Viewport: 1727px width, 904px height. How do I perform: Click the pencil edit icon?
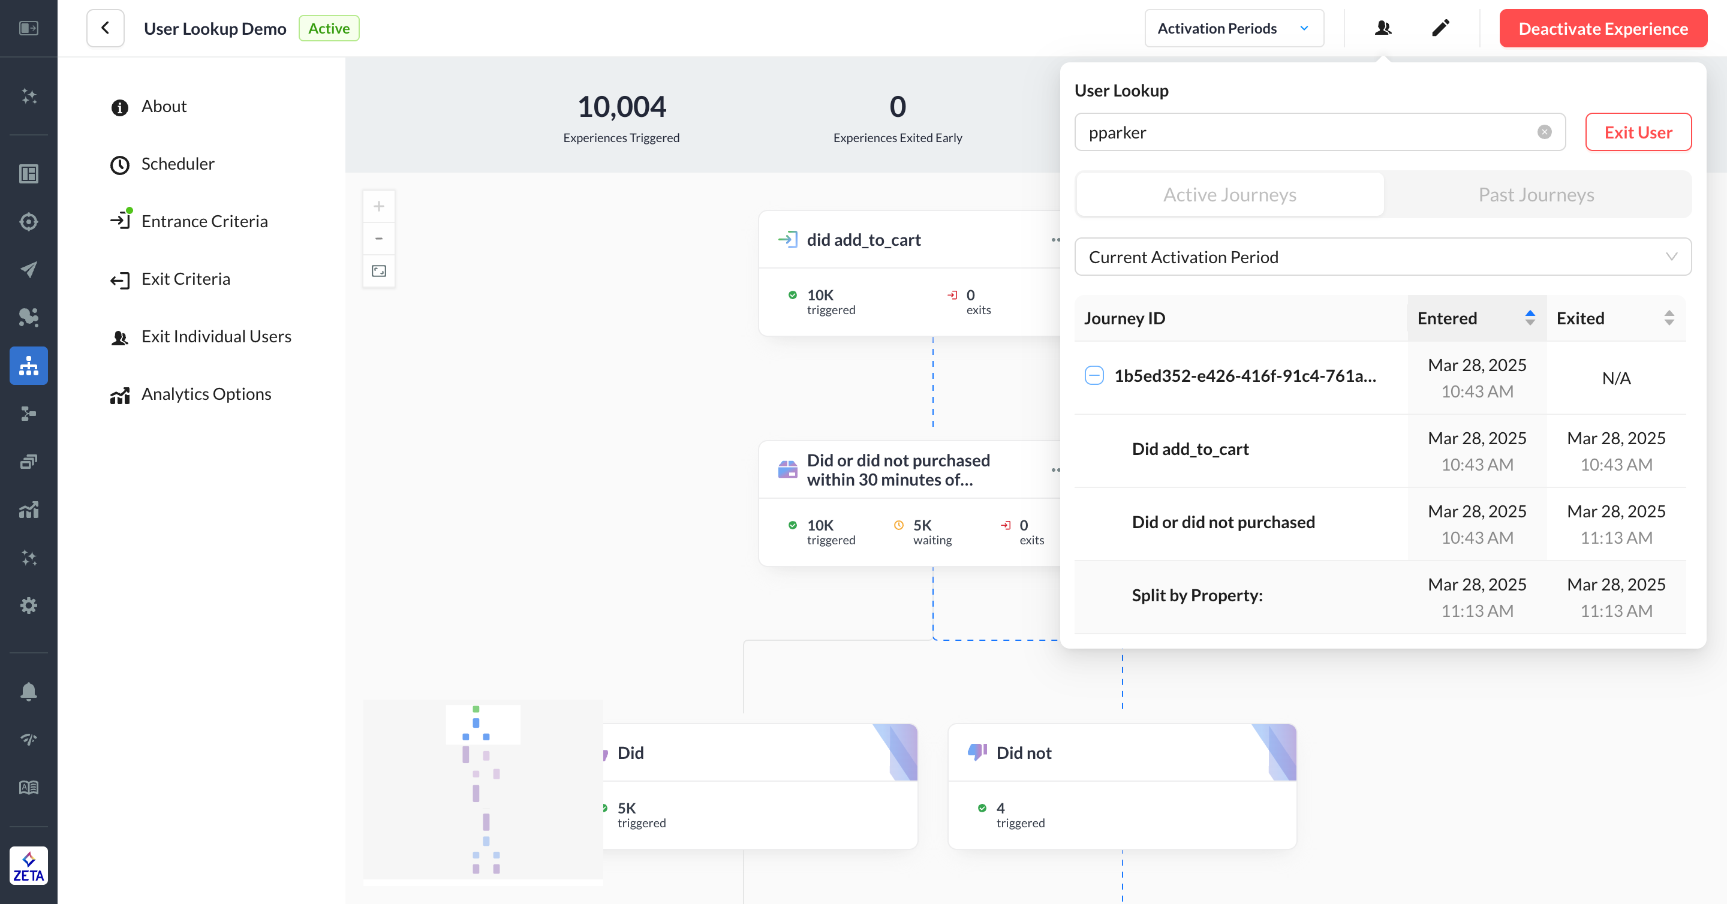point(1440,28)
